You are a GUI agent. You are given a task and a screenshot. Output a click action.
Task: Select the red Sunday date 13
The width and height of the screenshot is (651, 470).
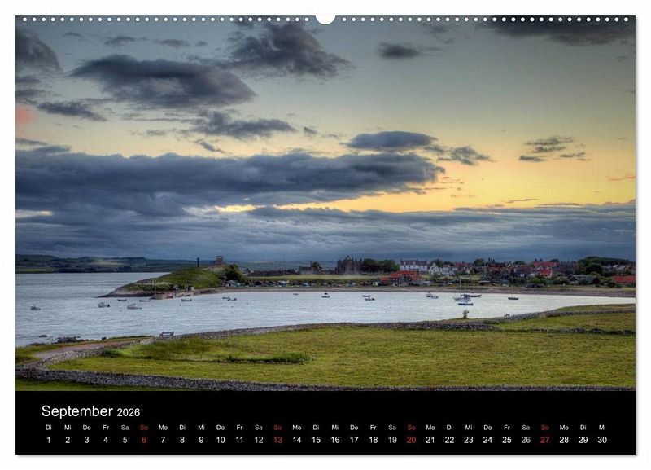[x=277, y=440]
